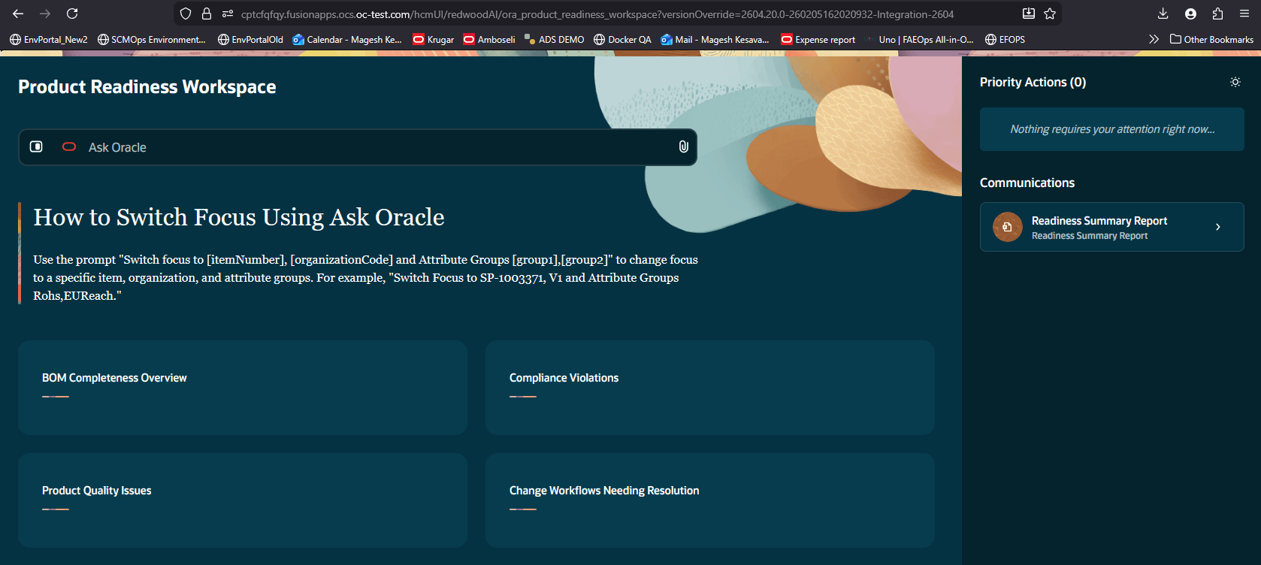Screen dimensions: 1261x565
Task: Reload the current page
Action: click(72, 14)
